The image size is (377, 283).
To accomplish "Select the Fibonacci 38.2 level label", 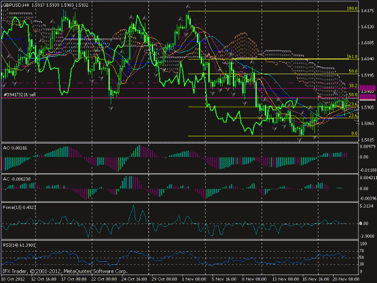I will coord(353,86).
